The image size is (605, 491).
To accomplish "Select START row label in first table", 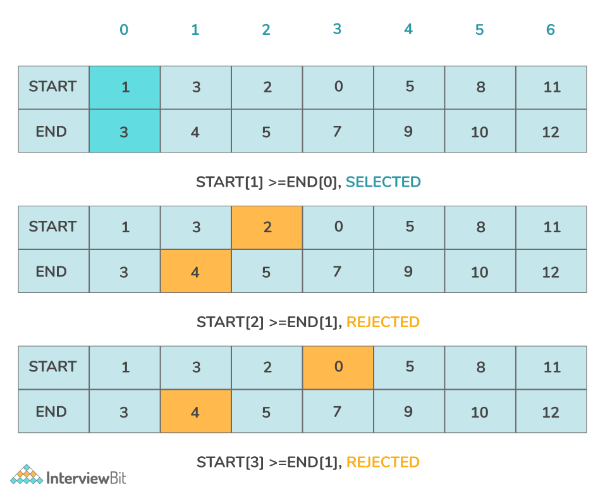I will tap(53, 87).
